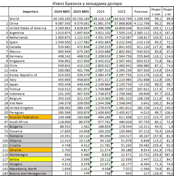The height and width of the screenshot is (176, 174).
Task: Click the World total value 30.190.265
Action: click(62, 19)
